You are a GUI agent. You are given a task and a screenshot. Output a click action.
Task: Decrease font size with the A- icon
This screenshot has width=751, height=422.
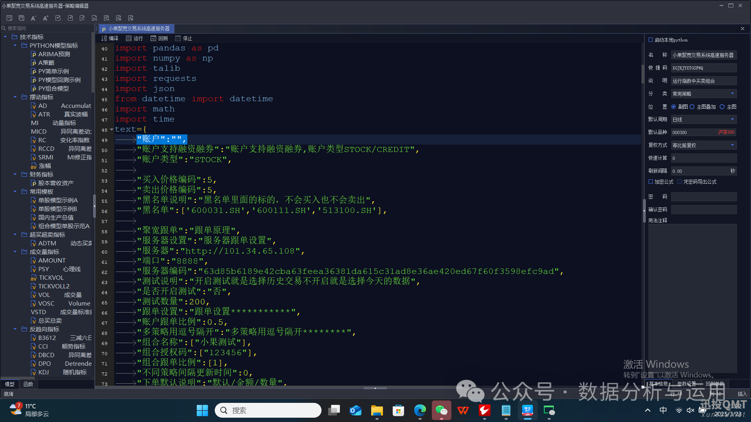pos(34,18)
